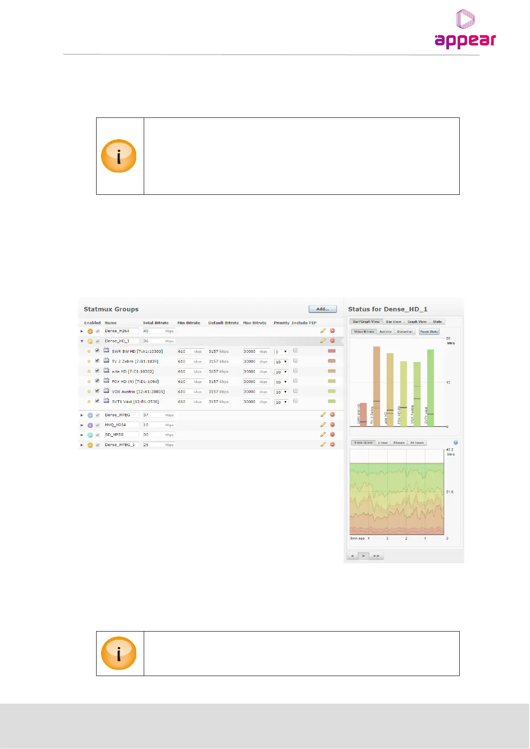The height and width of the screenshot is (749, 530).
Task: Uncheck the enabled box for TV 2 Zebra
Action: 97,361
